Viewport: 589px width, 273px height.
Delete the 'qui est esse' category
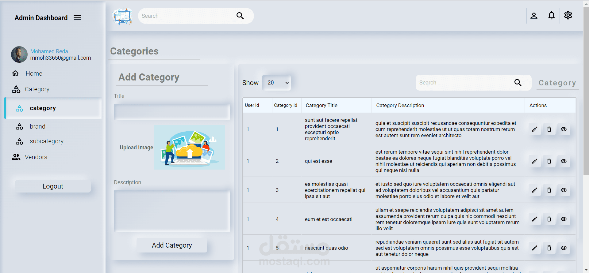[x=549, y=161]
